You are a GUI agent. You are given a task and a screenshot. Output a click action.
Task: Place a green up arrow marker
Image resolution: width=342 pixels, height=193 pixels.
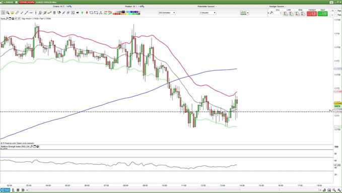pos(82,13)
